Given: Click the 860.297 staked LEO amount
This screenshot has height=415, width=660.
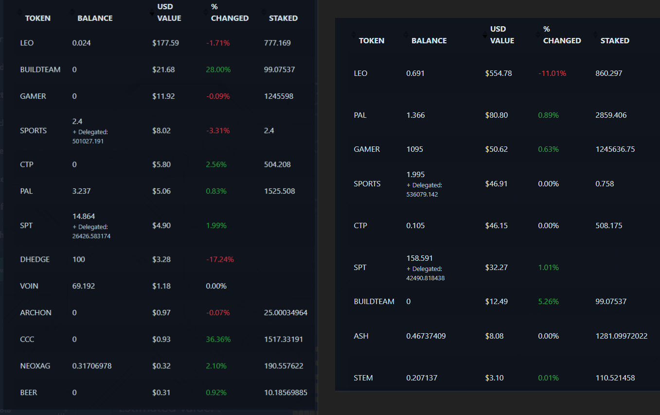Looking at the screenshot, I should (x=609, y=73).
